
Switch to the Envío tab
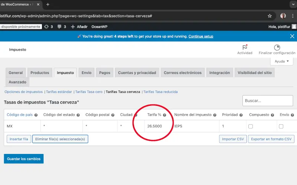click(87, 73)
